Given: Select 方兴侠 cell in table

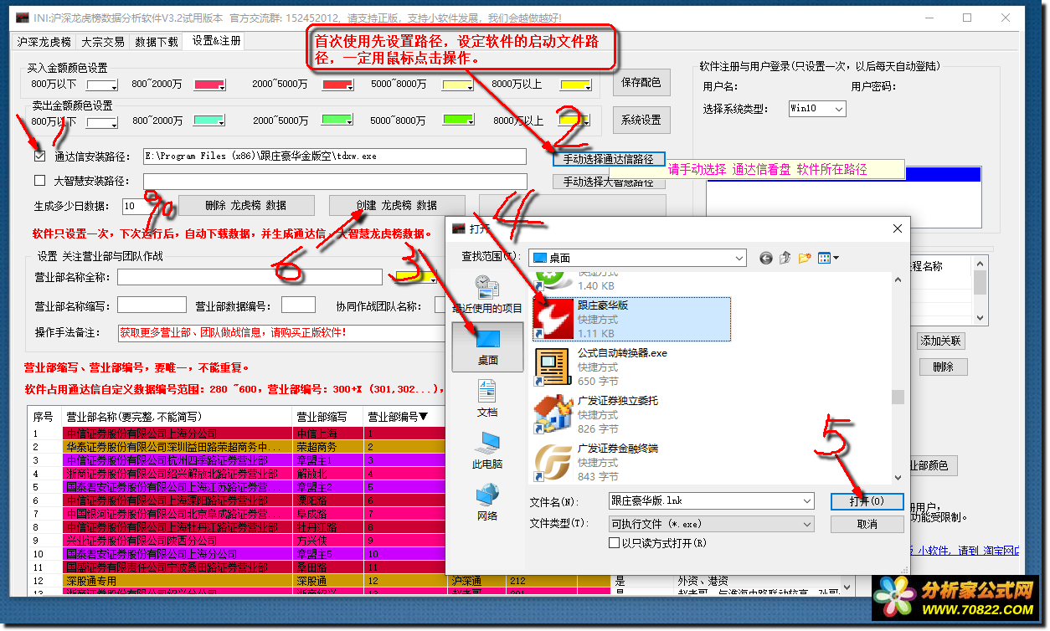Looking at the screenshot, I should [328, 541].
